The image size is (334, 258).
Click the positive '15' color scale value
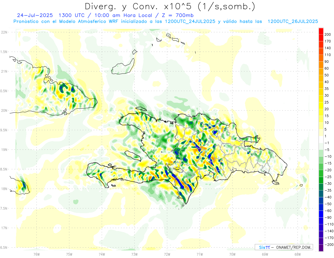[x=327, y=116]
